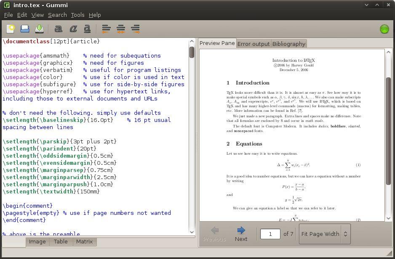Screen dimensions: 395x259
Task: Click the page number input field
Action: click(270, 234)
